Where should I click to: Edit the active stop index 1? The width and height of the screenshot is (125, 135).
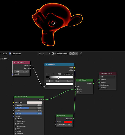coord(50,81)
